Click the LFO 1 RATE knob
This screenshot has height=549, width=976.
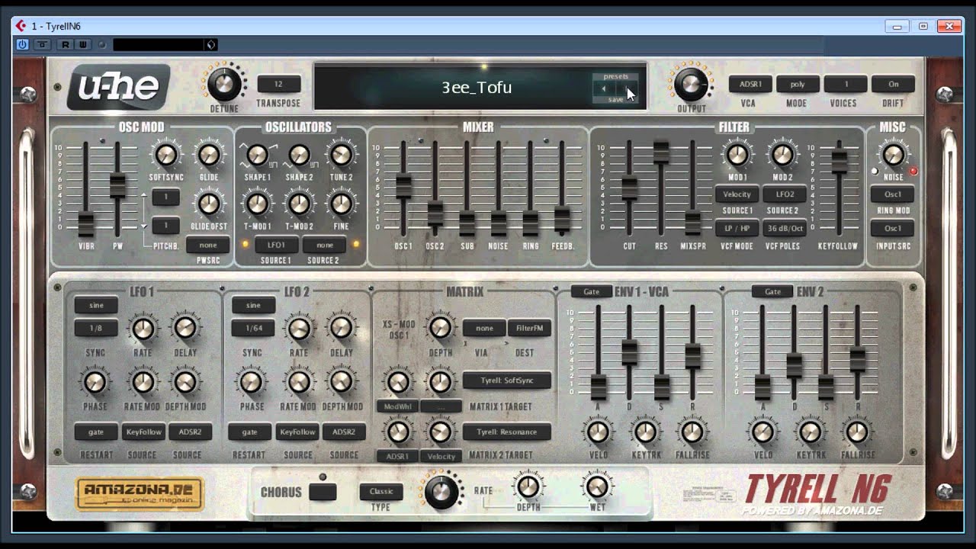(142, 329)
